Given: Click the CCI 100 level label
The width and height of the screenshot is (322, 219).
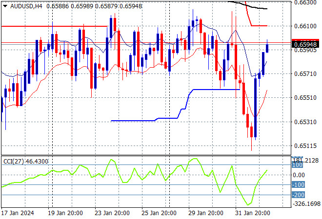Looking at the screenshot, I should click(297, 165).
